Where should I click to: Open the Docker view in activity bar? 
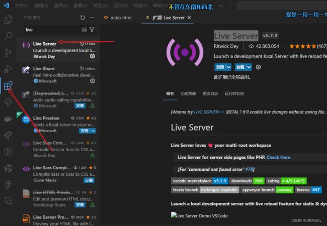click(8, 119)
